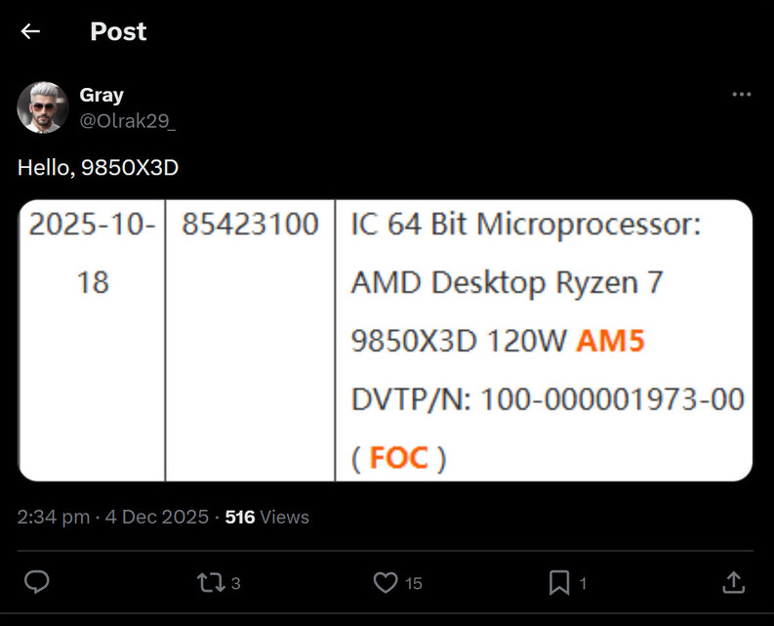Viewport: 774px width, 626px height.
Task: Like the post with the heart icon
Action: [x=386, y=583]
